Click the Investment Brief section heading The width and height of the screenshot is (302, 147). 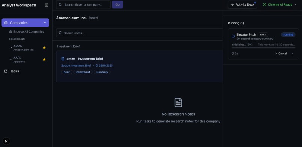(68, 46)
